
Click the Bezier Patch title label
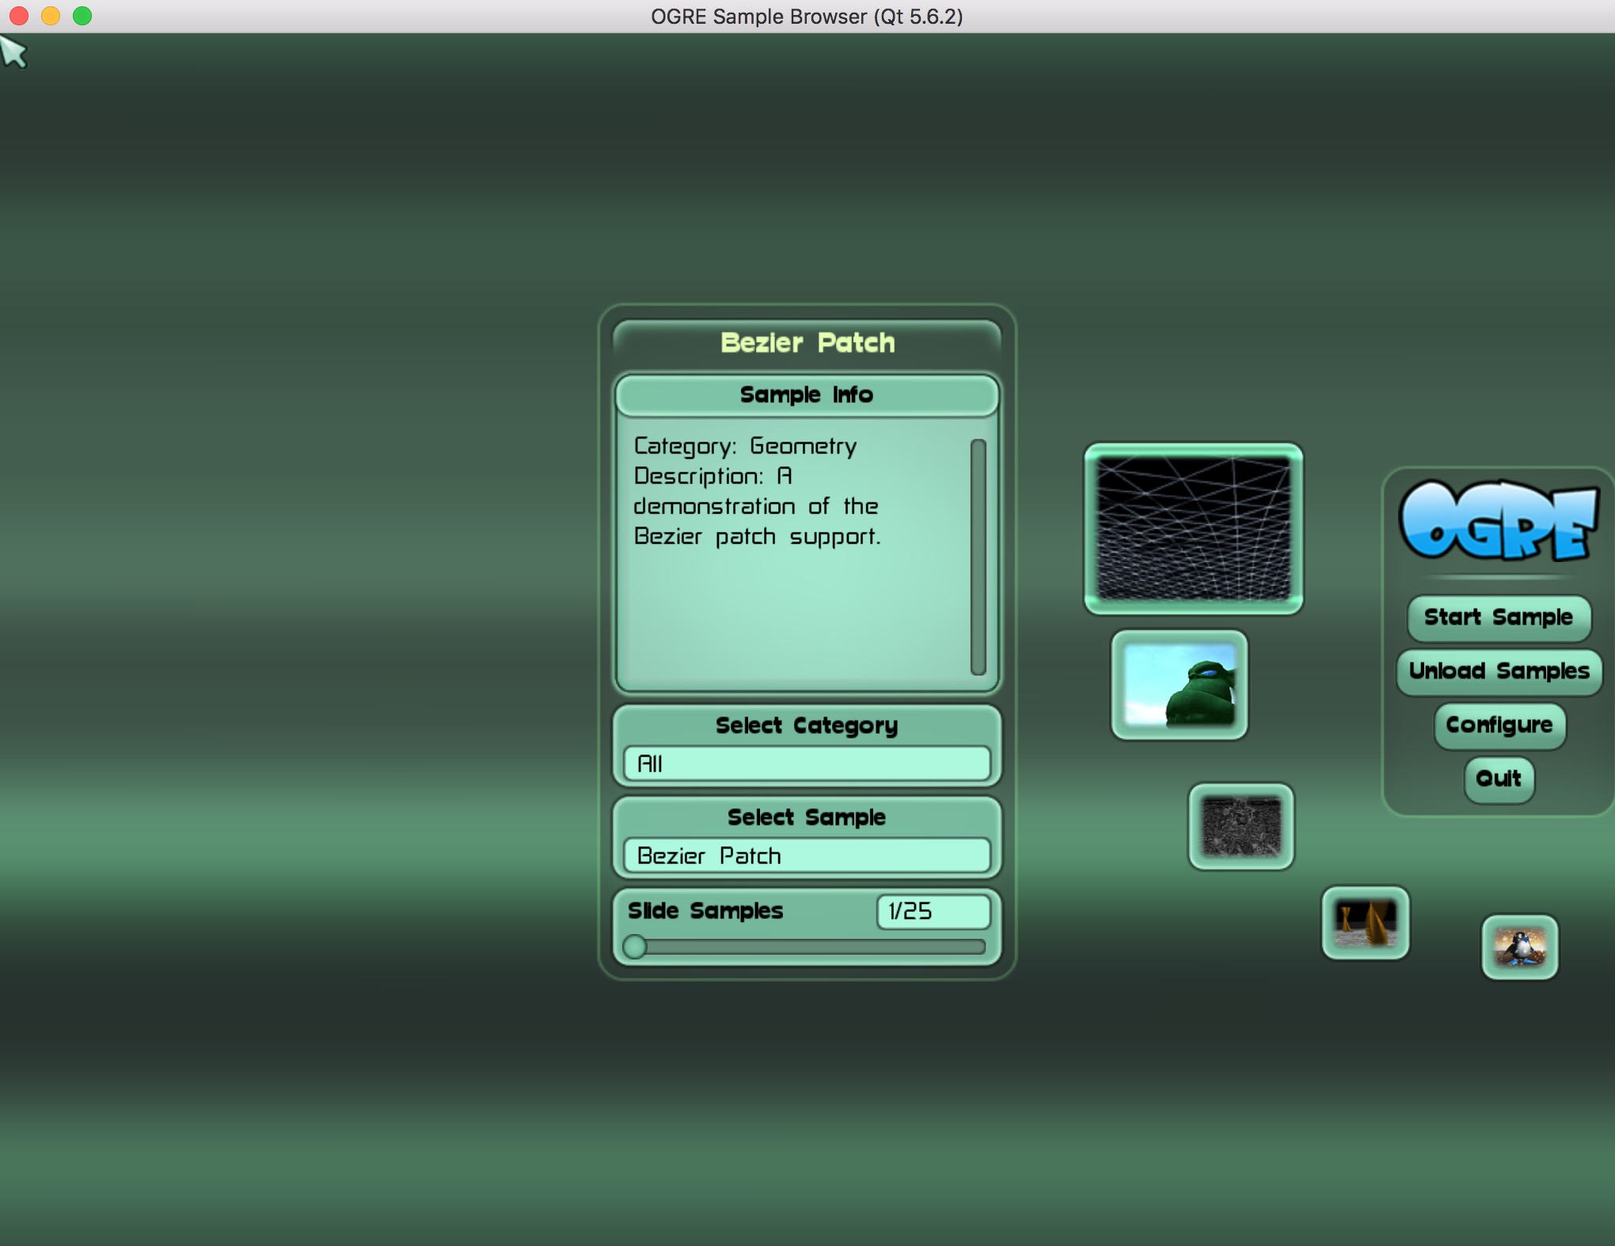point(807,343)
